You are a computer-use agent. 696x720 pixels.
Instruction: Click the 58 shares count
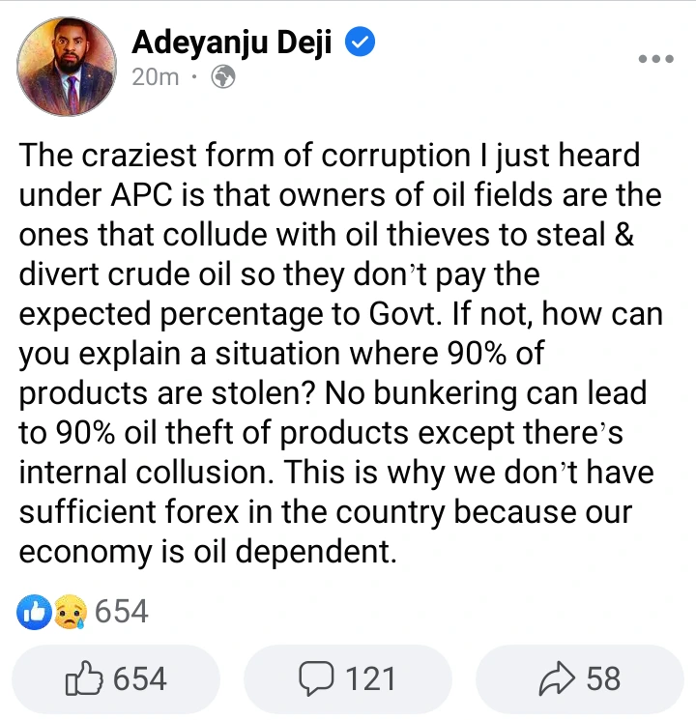pos(603,678)
